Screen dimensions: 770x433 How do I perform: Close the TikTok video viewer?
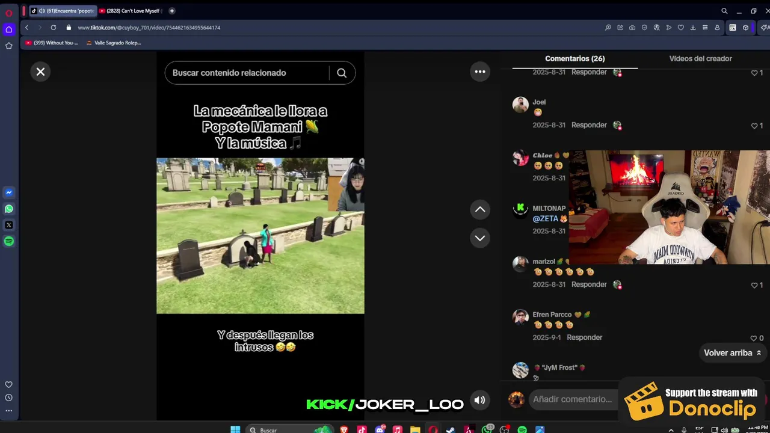coord(40,72)
